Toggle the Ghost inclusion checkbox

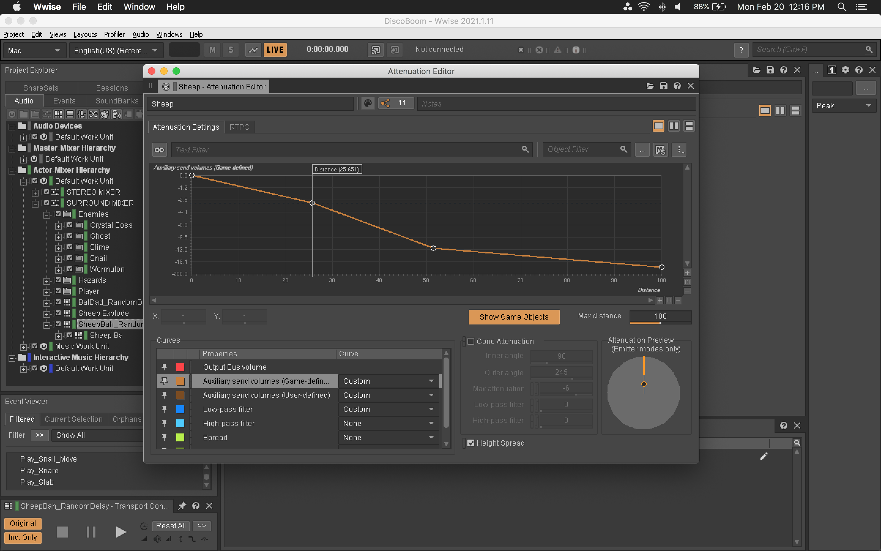70,236
